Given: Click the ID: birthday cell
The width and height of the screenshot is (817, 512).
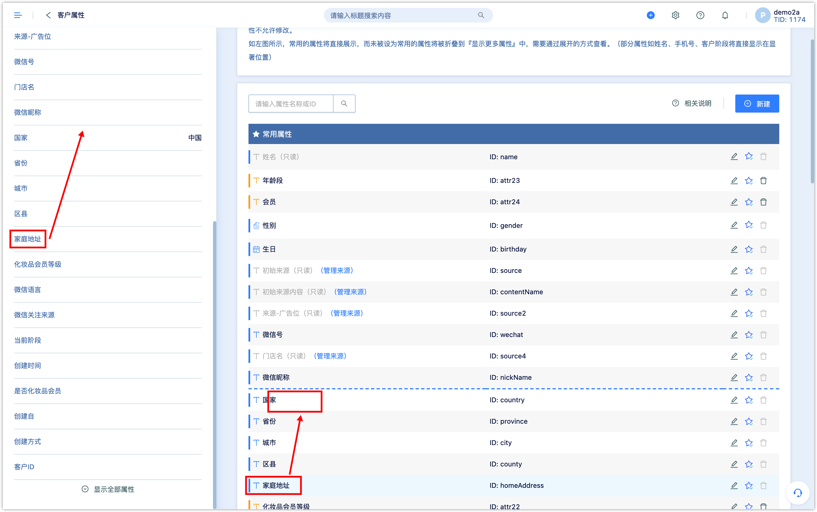Looking at the screenshot, I should (508, 249).
